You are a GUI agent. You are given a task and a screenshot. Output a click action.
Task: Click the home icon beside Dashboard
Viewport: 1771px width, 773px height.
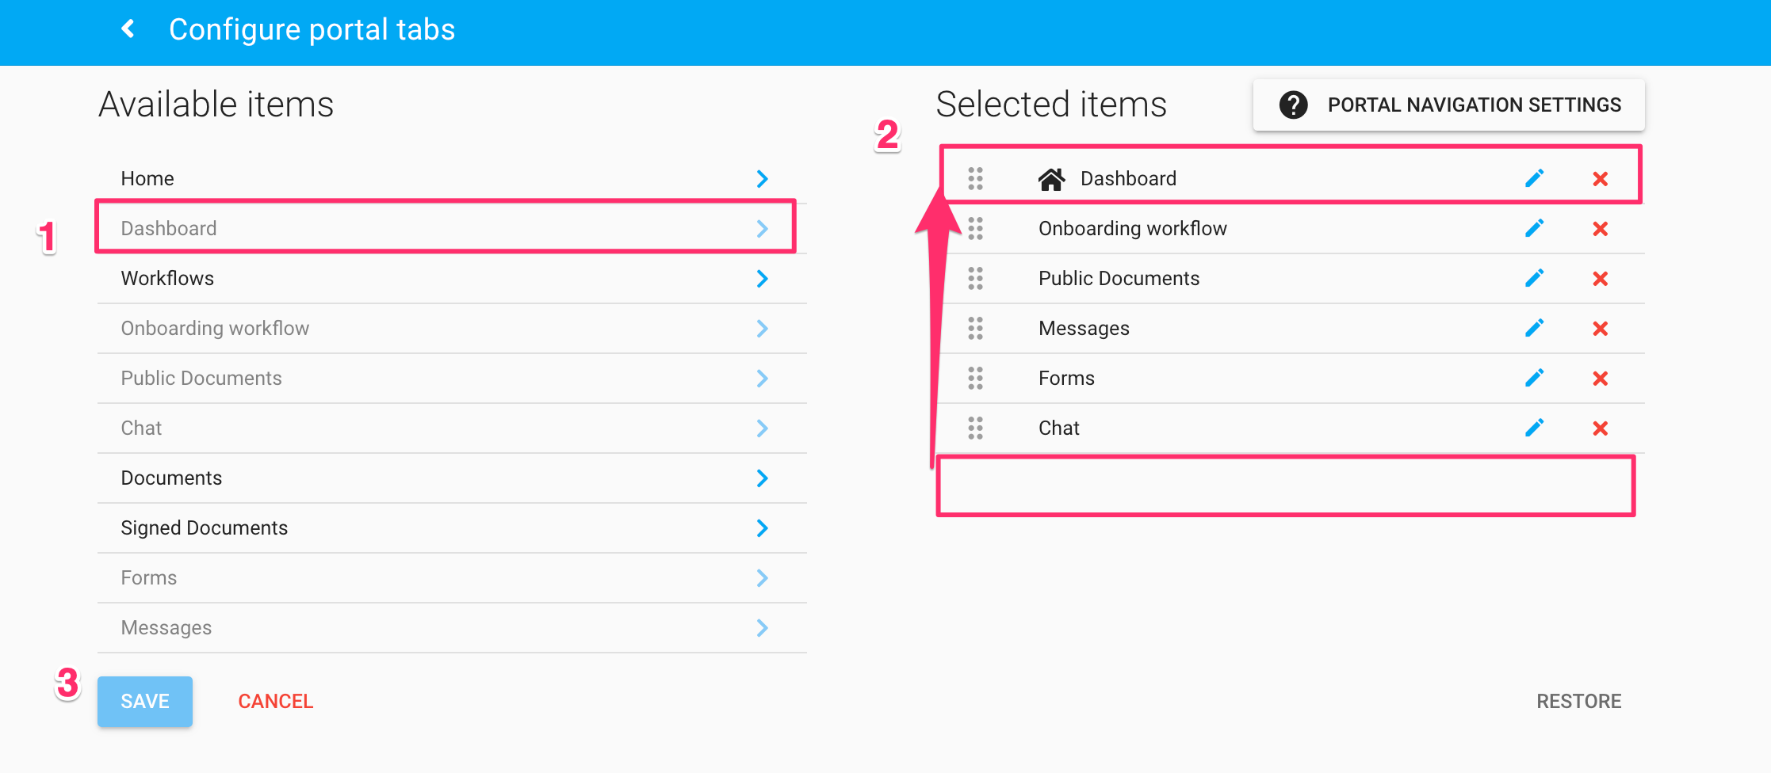1052,178
